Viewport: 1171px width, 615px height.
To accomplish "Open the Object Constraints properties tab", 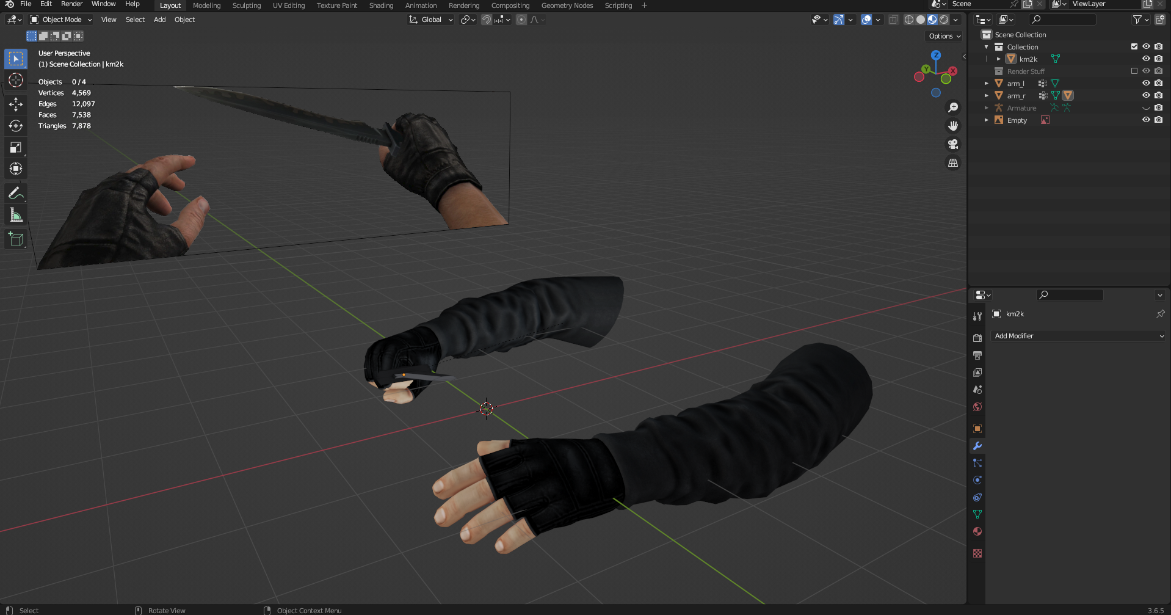I will tap(977, 497).
